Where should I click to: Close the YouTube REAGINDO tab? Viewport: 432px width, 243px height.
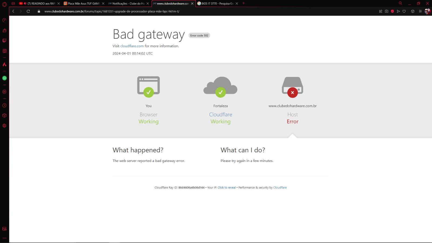(x=59, y=4)
